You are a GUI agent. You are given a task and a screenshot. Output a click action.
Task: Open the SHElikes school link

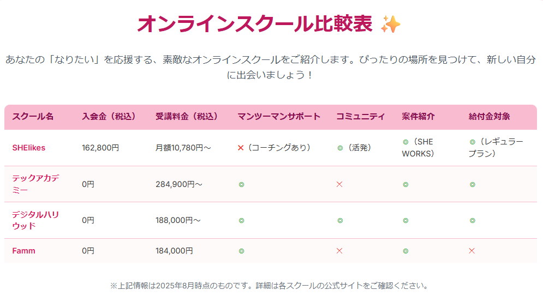(29, 148)
